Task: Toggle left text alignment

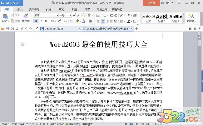Action: (98, 21)
